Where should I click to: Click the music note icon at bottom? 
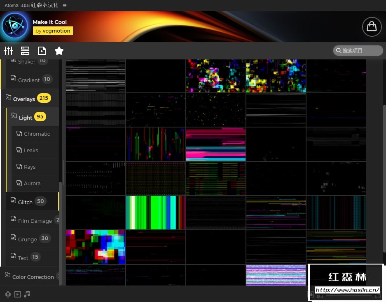(x=27, y=294)
